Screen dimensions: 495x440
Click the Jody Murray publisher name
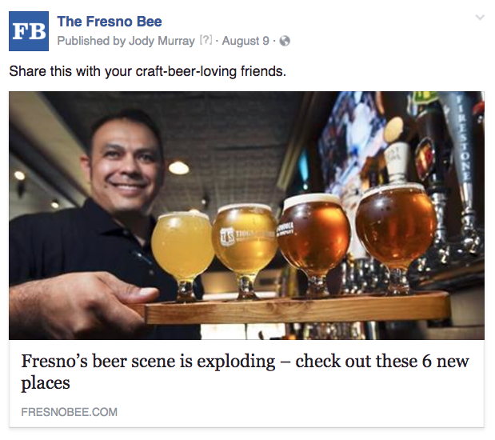pos(162,41)
